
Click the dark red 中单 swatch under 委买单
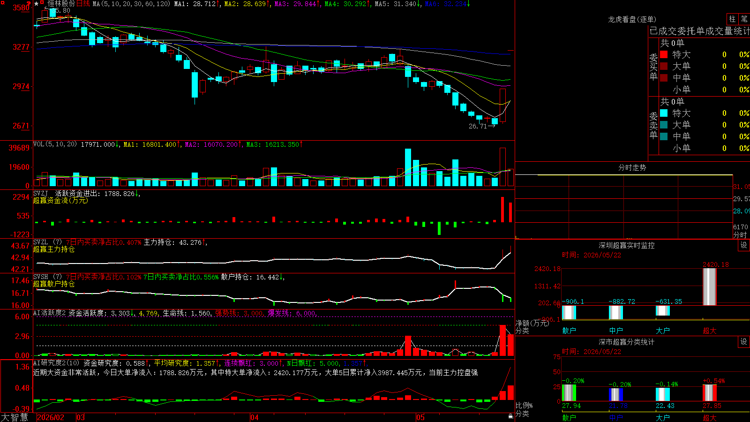pos(664,77)
